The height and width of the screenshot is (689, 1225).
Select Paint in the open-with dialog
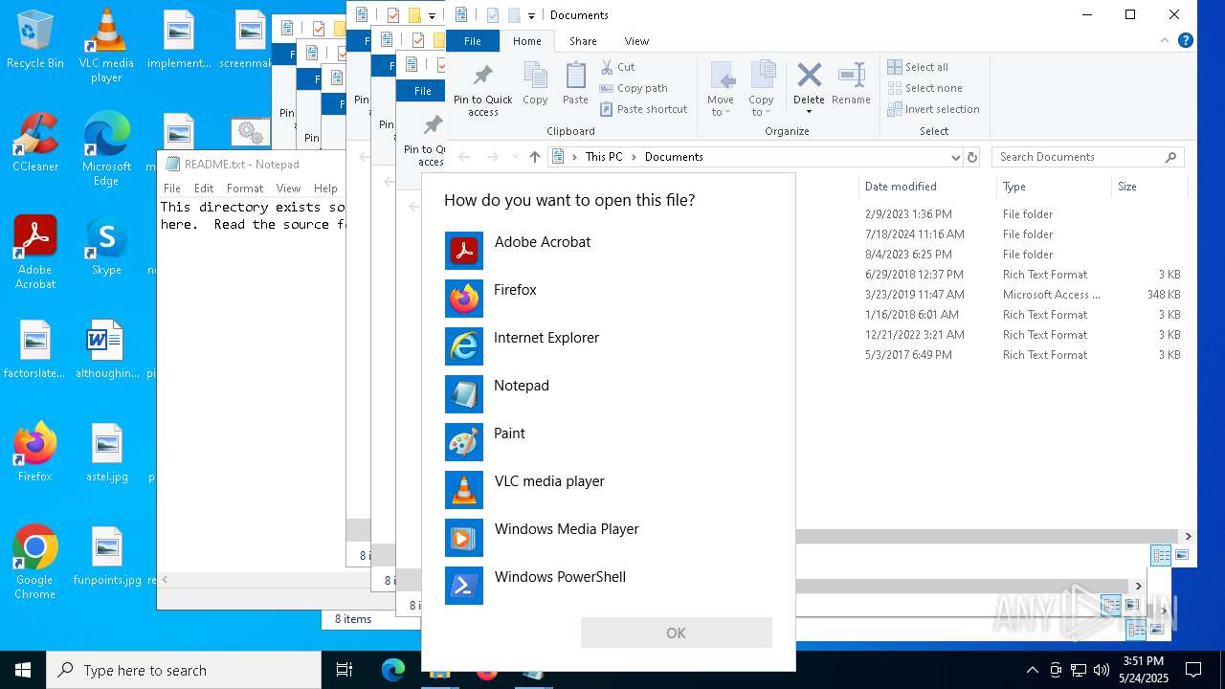click(x=608, y=441)
